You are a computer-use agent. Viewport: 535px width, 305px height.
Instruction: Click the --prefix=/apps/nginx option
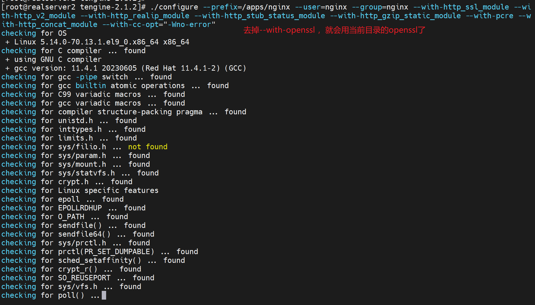pyautogui.click(x=247, y=7)
